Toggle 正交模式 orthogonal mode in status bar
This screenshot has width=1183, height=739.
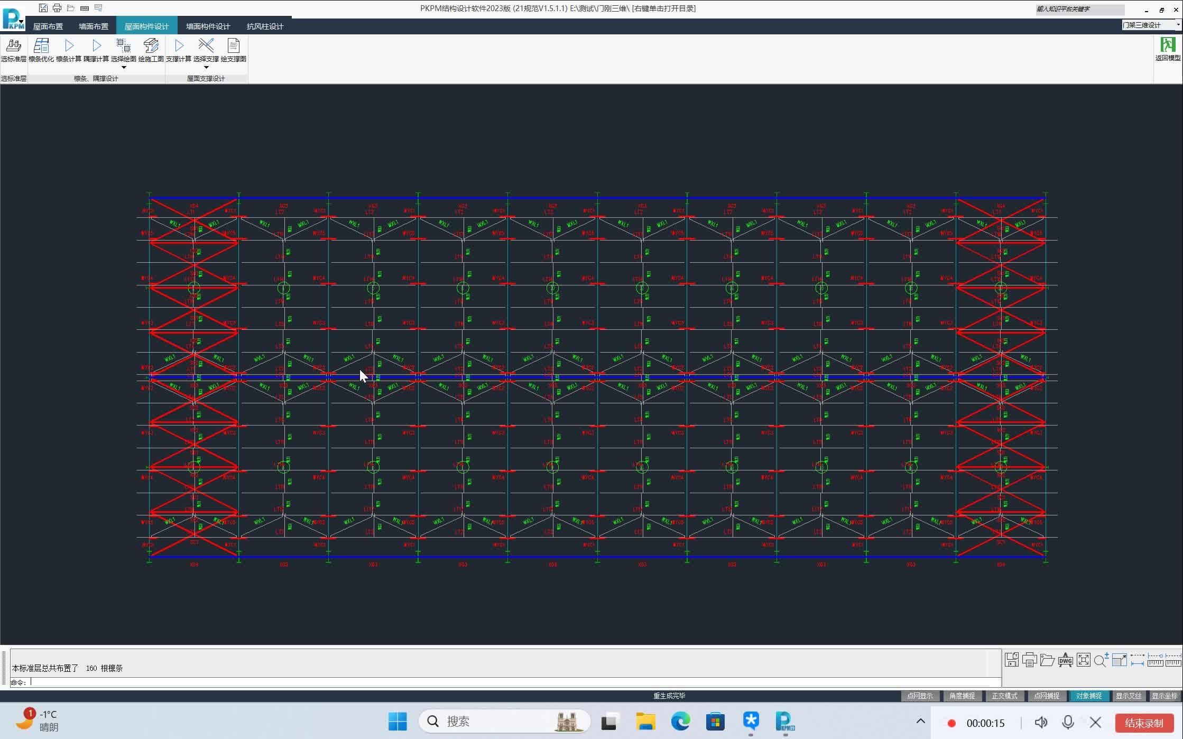tap(1004, 696)
